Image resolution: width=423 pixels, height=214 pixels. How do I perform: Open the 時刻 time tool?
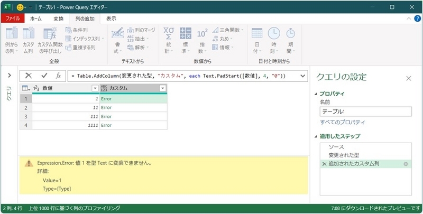tap(274, 41)
